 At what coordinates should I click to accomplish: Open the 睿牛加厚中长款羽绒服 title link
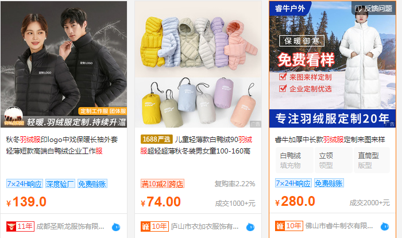(x=330, y=140)
